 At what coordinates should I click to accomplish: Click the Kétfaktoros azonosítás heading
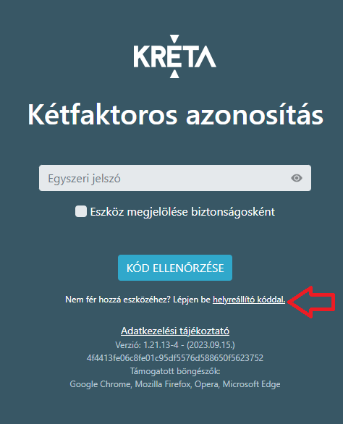pos(175,114)
